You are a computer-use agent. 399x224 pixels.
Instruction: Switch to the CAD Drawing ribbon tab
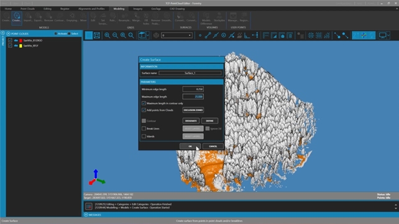click(177, 9)
